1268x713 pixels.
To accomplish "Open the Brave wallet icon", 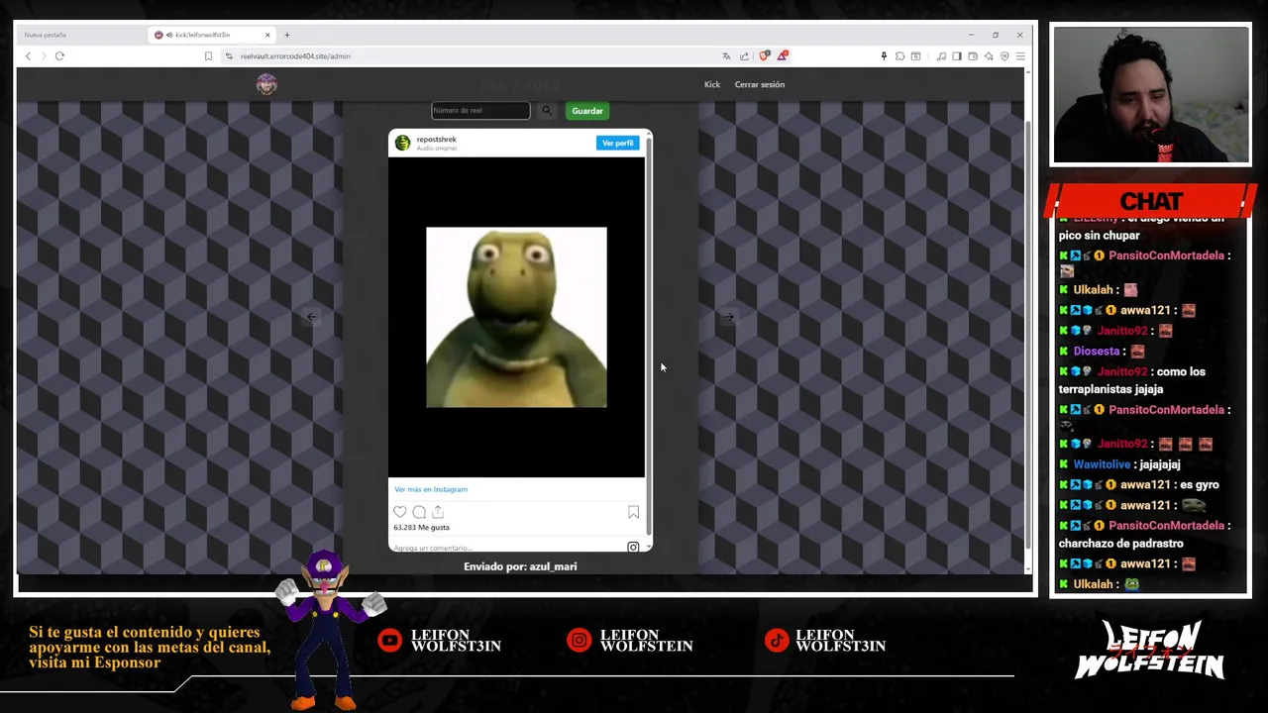I will [973, 56].
